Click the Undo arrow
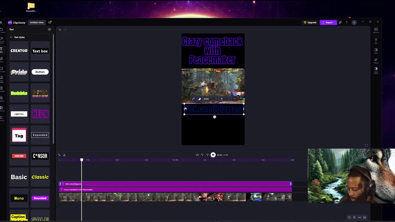 pos(60,30)
